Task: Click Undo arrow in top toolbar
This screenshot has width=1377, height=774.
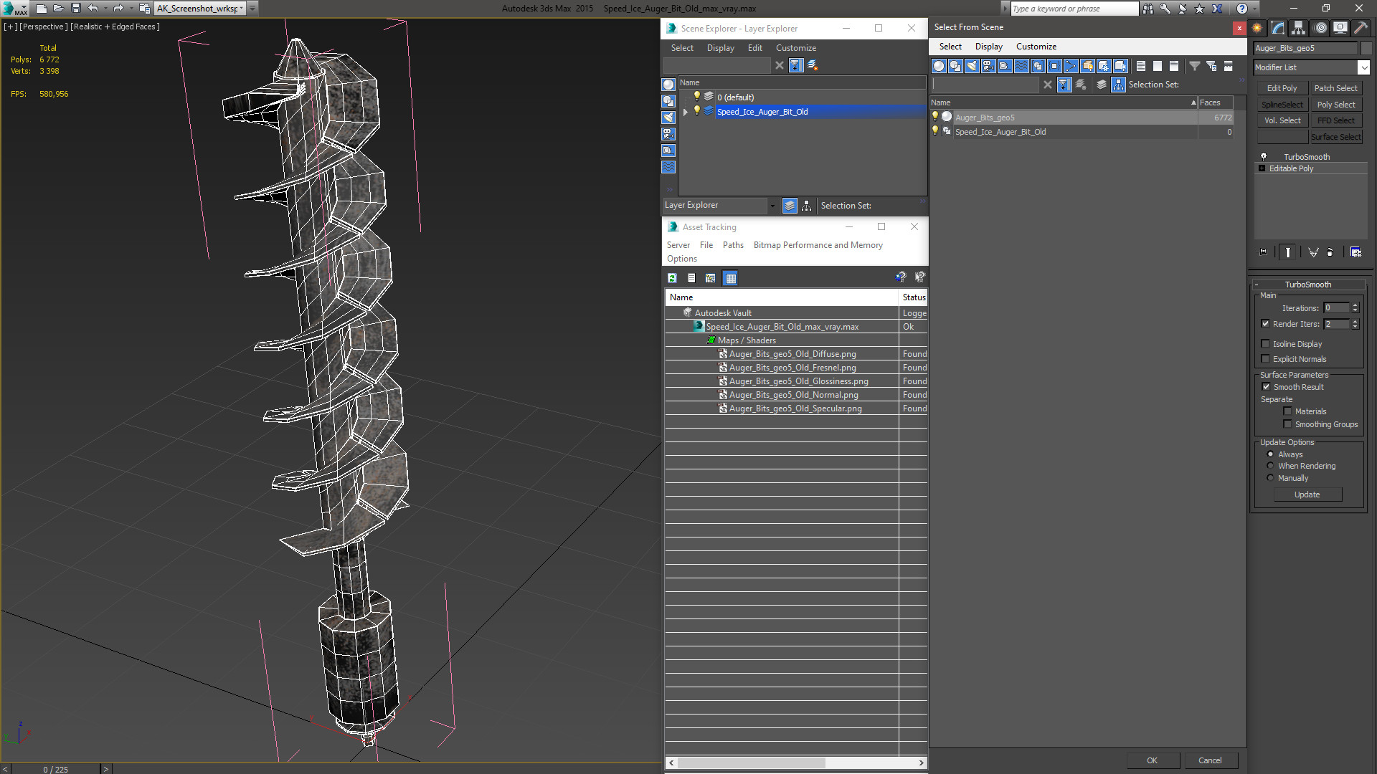Action: [x=93, y=9]
